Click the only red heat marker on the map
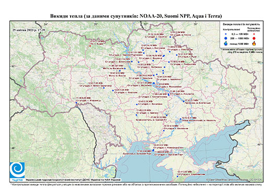The image size is (272, 192). pos(90,46)
